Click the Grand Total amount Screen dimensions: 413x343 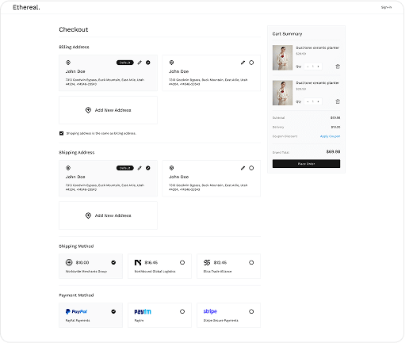[x=333, y=152]
